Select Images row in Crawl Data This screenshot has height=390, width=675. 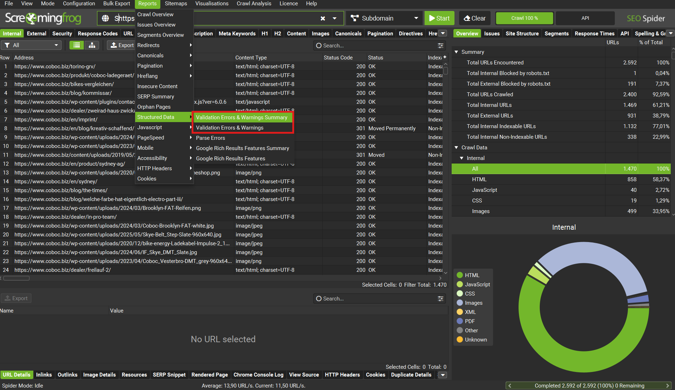tap(561, 211)
